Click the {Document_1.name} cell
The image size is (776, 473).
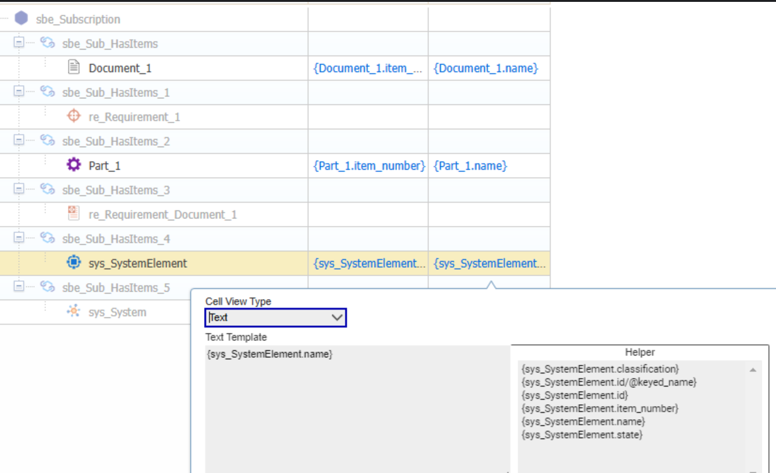(x=486, y=68)
